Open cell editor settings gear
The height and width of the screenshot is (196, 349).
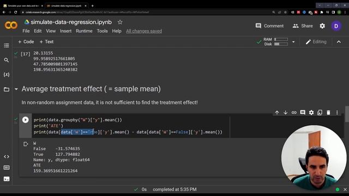coord(311,113)
